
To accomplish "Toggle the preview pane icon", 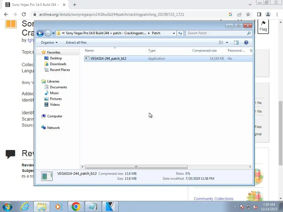I will [x=236, y=43].
